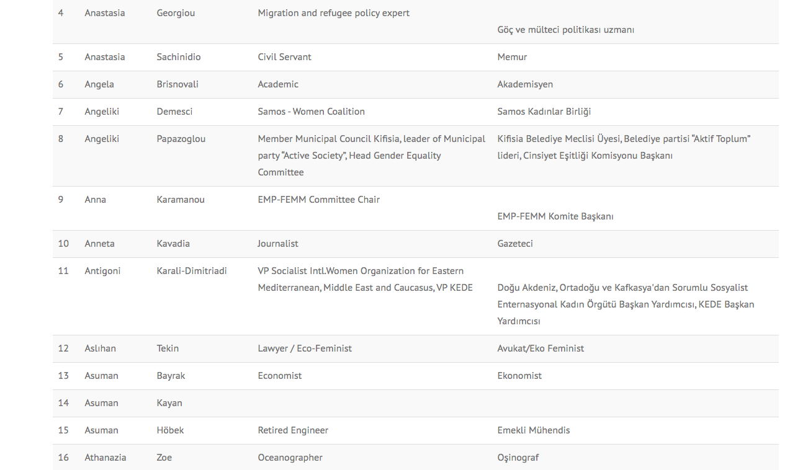Image resolution: width=808 pixels, height=470 pixels.
Task: Click 'EMP-FEMM Committee Chair' cell
Action: [x=318, y=200]
